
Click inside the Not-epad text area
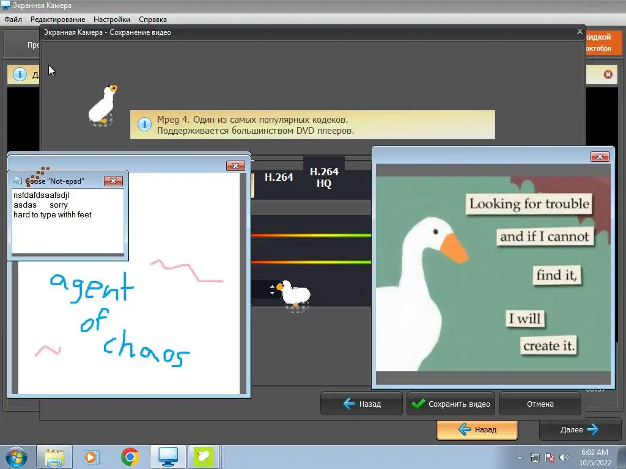(68, 221)
